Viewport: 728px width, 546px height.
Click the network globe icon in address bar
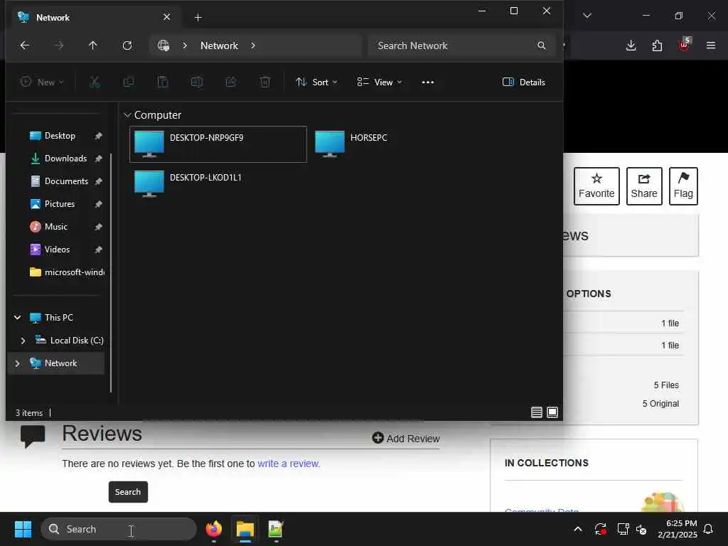point(164,45)
